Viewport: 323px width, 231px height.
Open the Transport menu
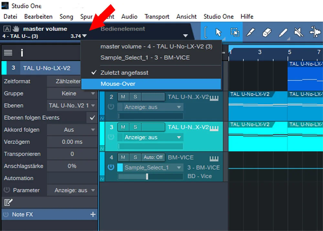coord(157,16)
